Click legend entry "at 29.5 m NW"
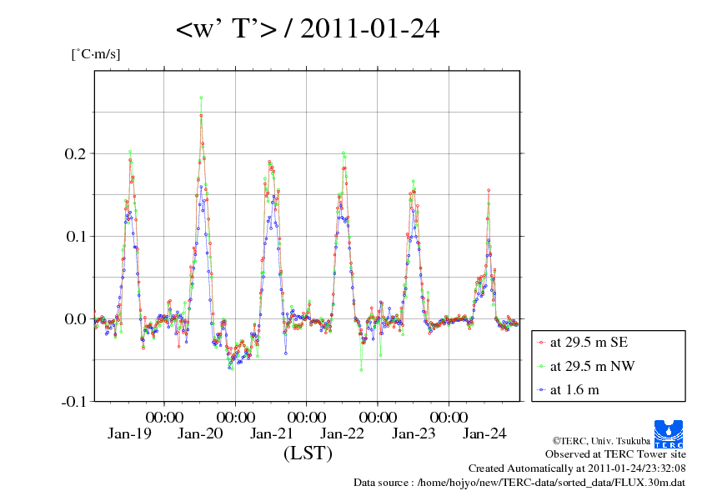Screen dimensions: 702x496 [x=592, y=366]
